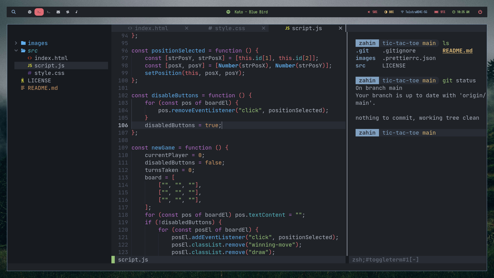
Task: Open LICENSE file in tree
Action: tap(39, 81)
